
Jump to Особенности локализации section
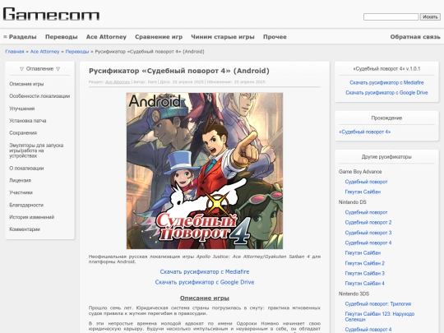[39, 96]
